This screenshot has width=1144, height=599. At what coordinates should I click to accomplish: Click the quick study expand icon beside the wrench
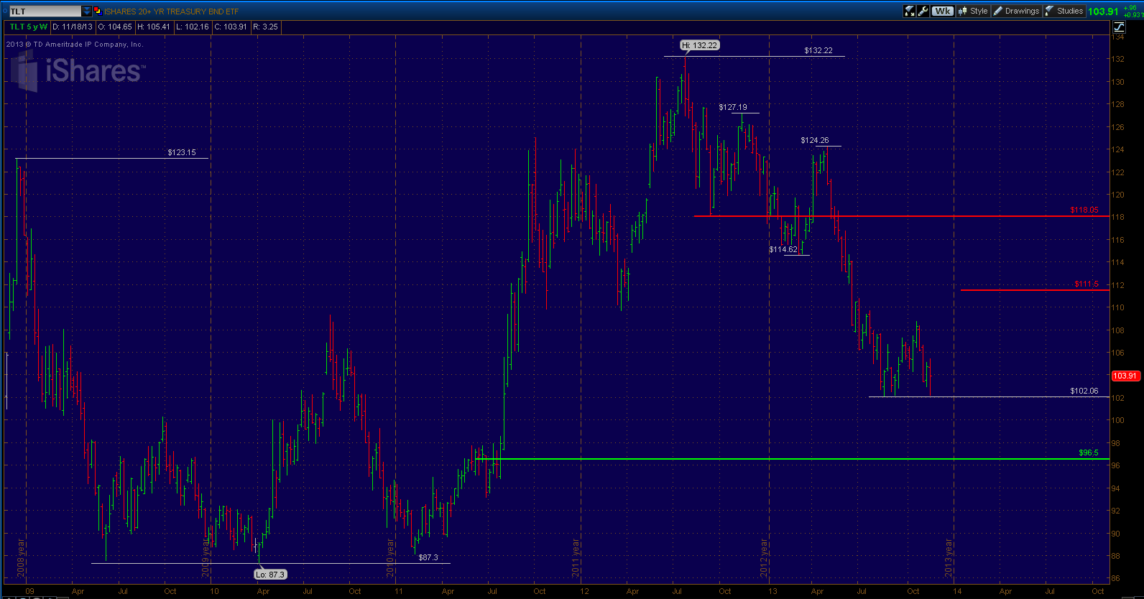(x=910, y=11)
